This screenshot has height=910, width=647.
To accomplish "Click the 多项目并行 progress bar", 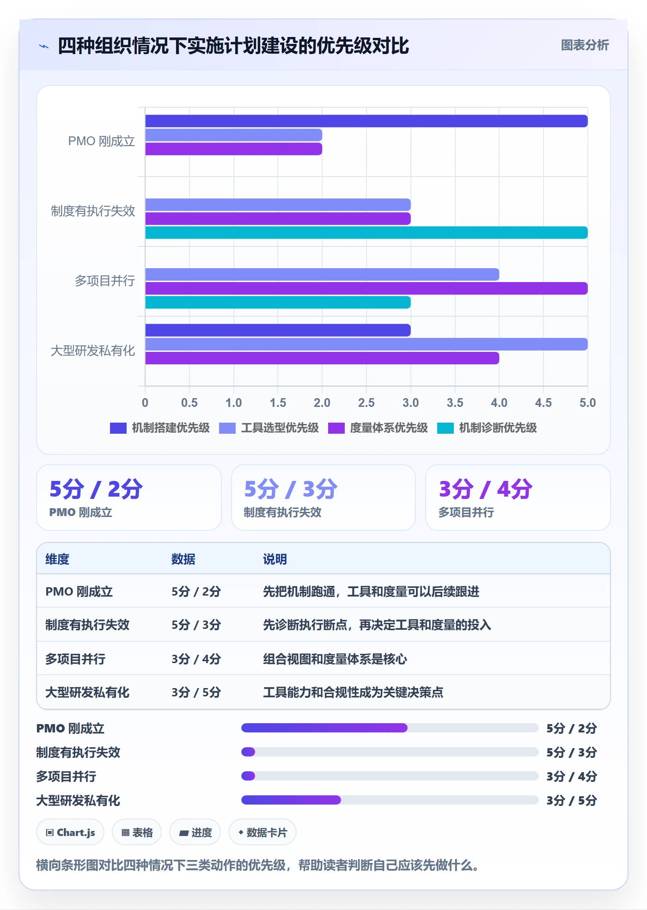I will coord(390,776).
